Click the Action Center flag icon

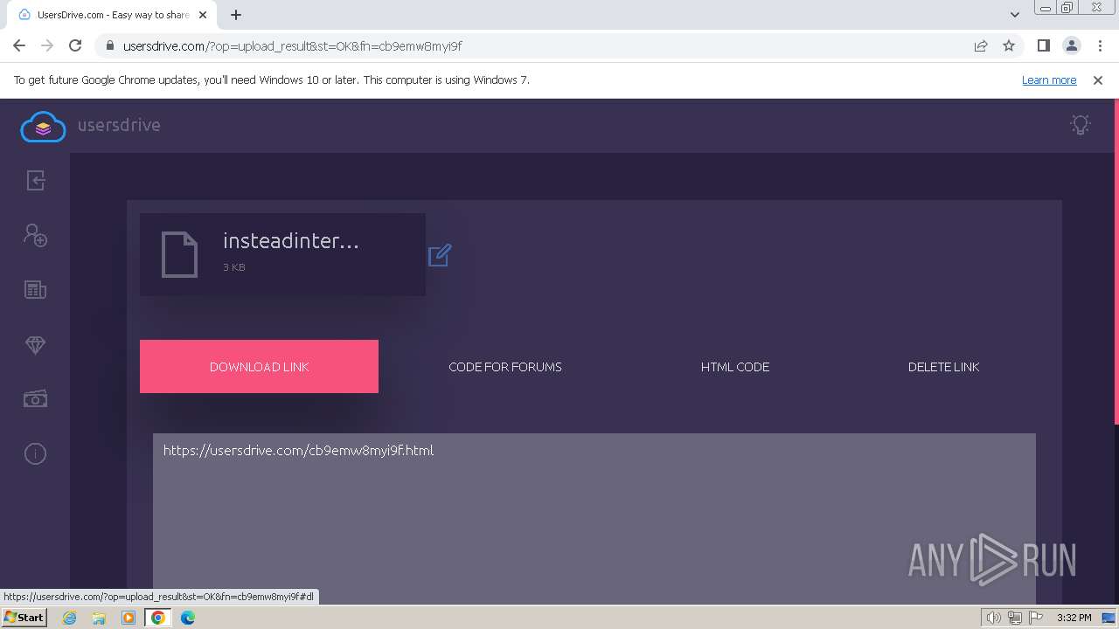coord(1037,618)
